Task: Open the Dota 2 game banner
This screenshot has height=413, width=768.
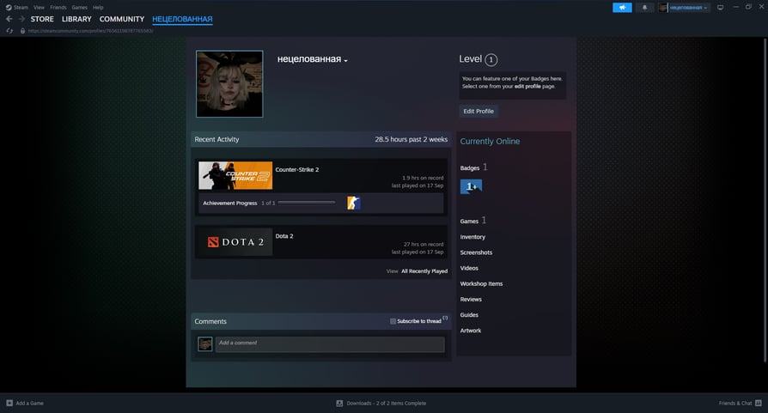Action: [235, 242]
